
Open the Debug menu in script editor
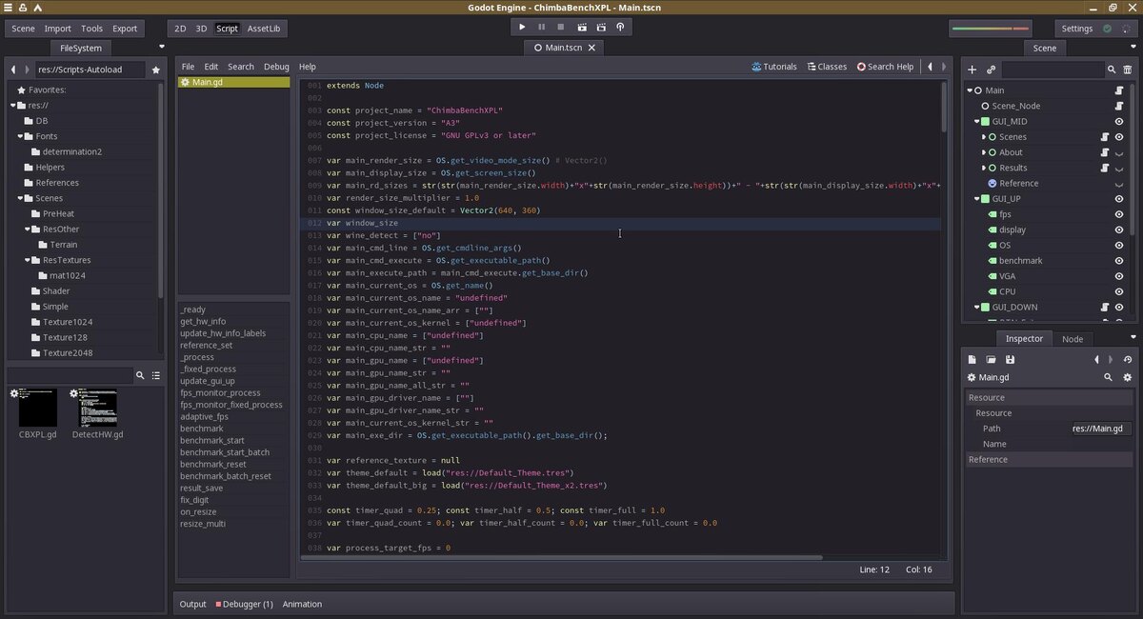click(276, 67)
